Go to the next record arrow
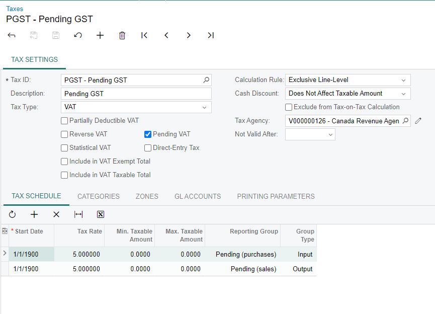435x314 pixels. 189,35
